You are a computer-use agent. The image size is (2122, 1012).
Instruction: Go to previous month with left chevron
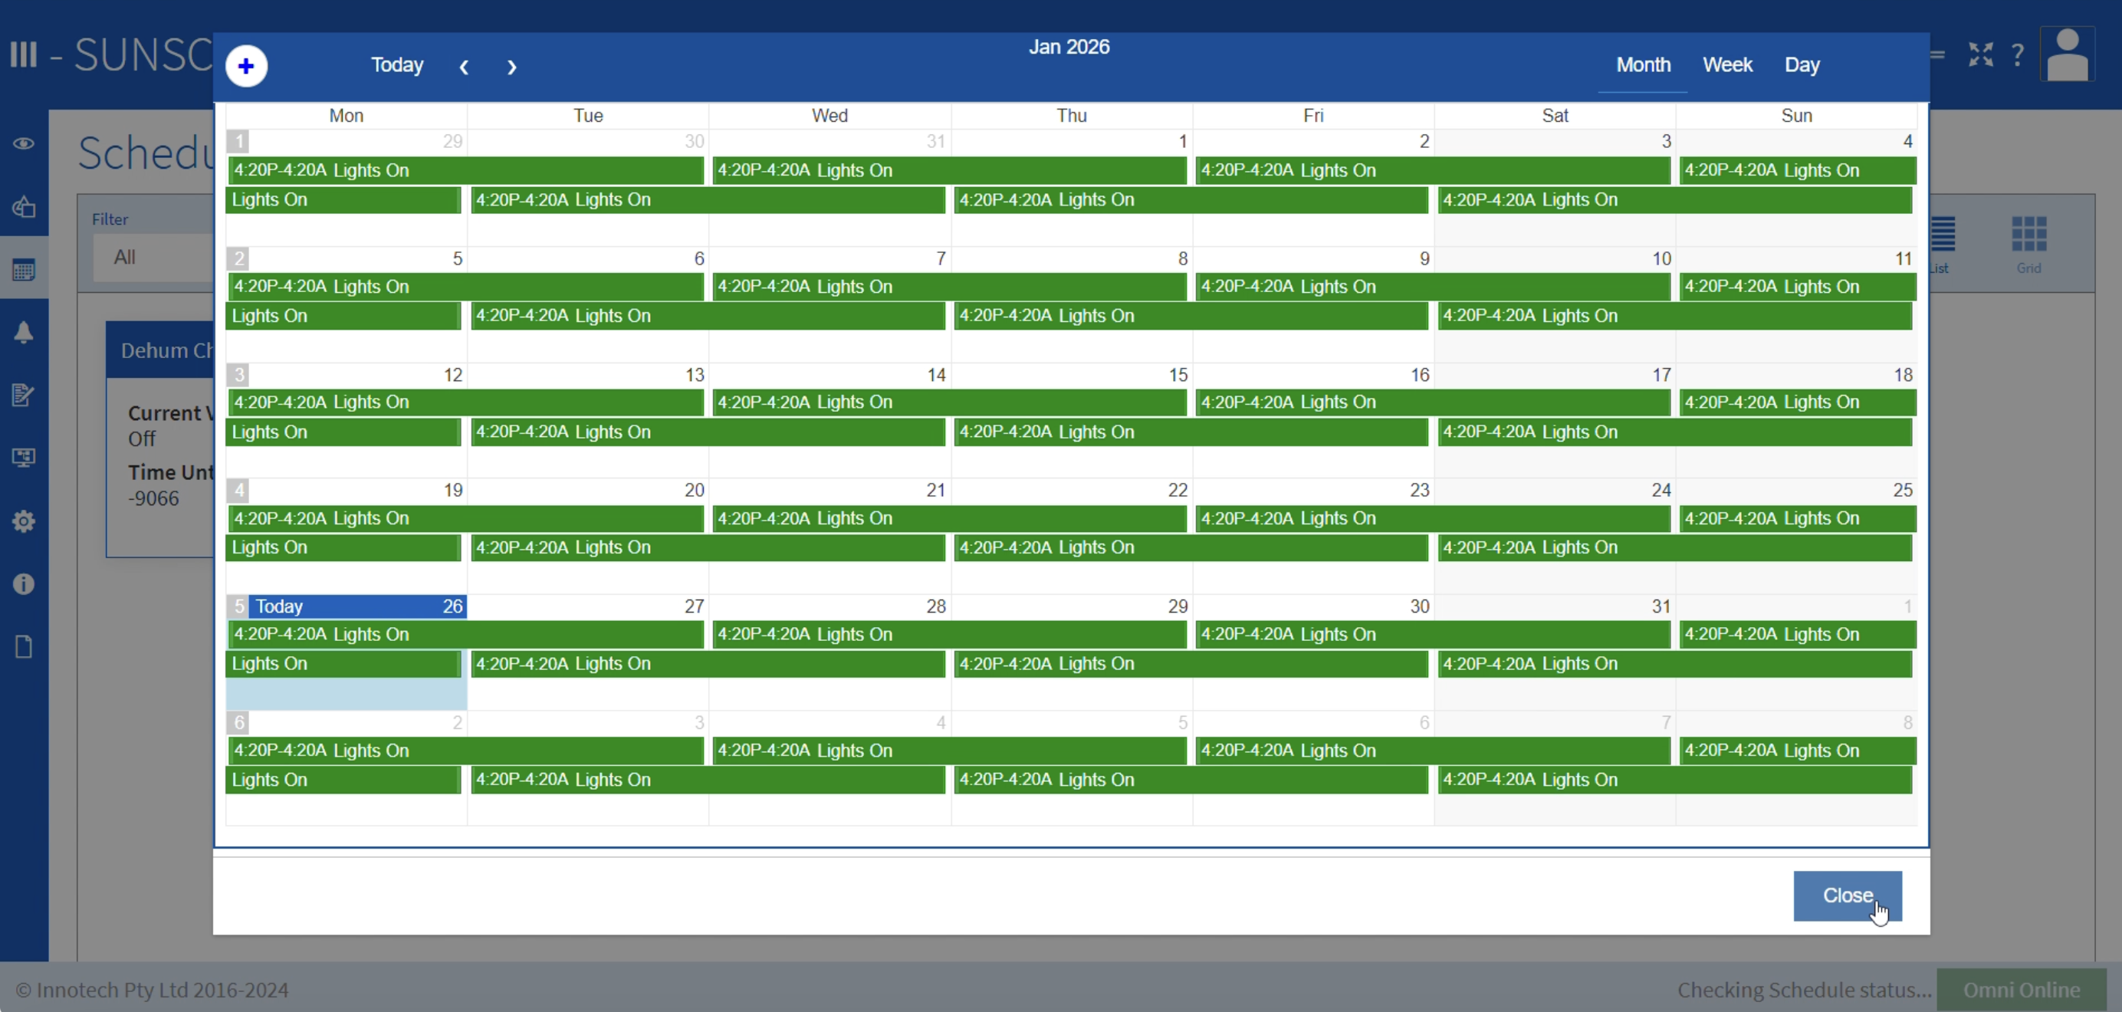click(464, 67)
